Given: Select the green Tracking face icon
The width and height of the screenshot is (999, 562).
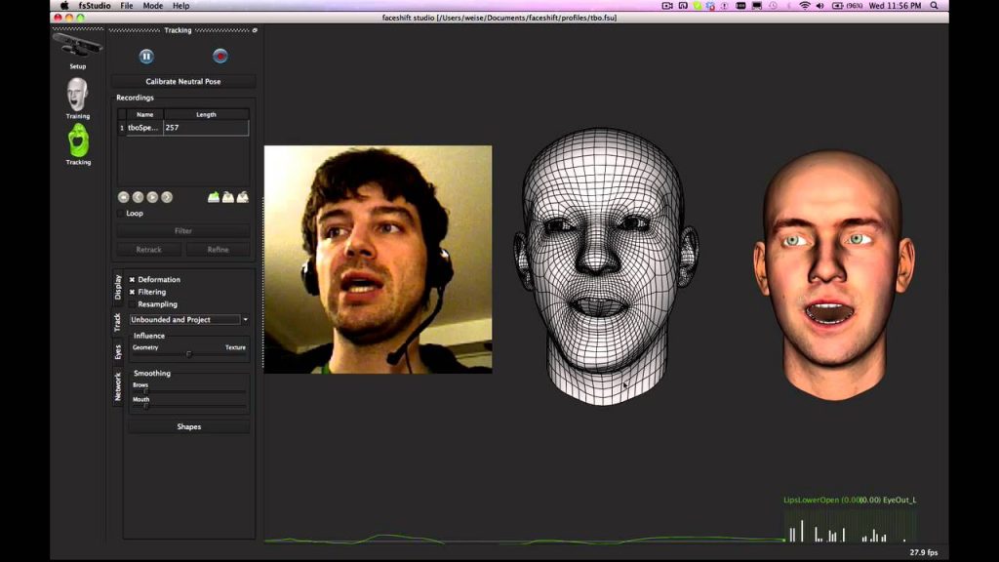Looking at the screenshot, I should tap(78, 140).
